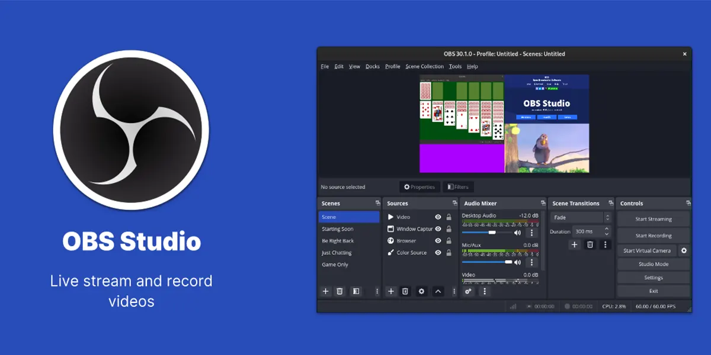Mute Desktop Audio speaker icon
This screenshot has width=711, height=355.
[517, 233]
